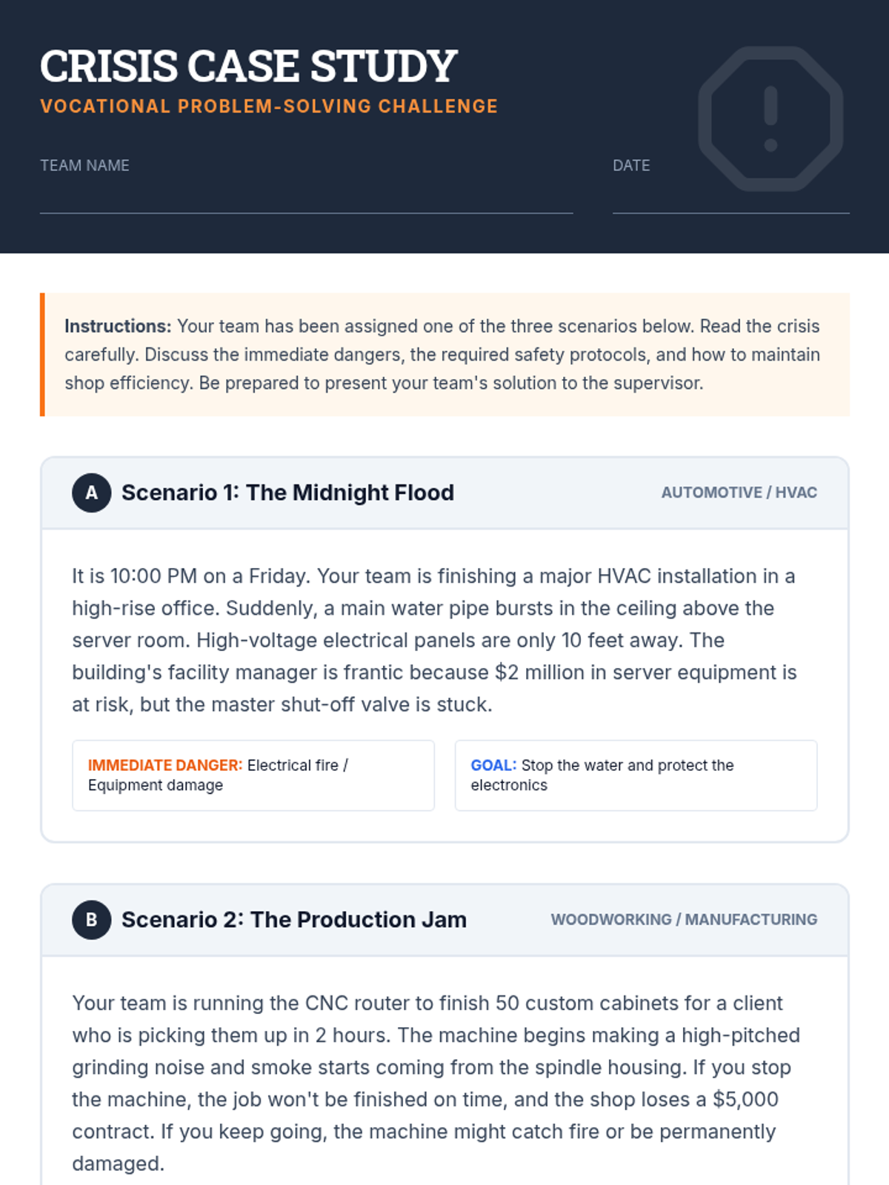889x1185 pixels.
Task: Click the circular B badge for Scenario 2
Action: click(92, 919)
